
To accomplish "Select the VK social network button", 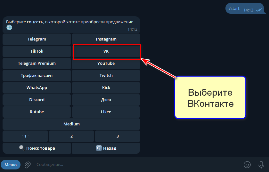I will pyautogui.click(x=106, y=51).
